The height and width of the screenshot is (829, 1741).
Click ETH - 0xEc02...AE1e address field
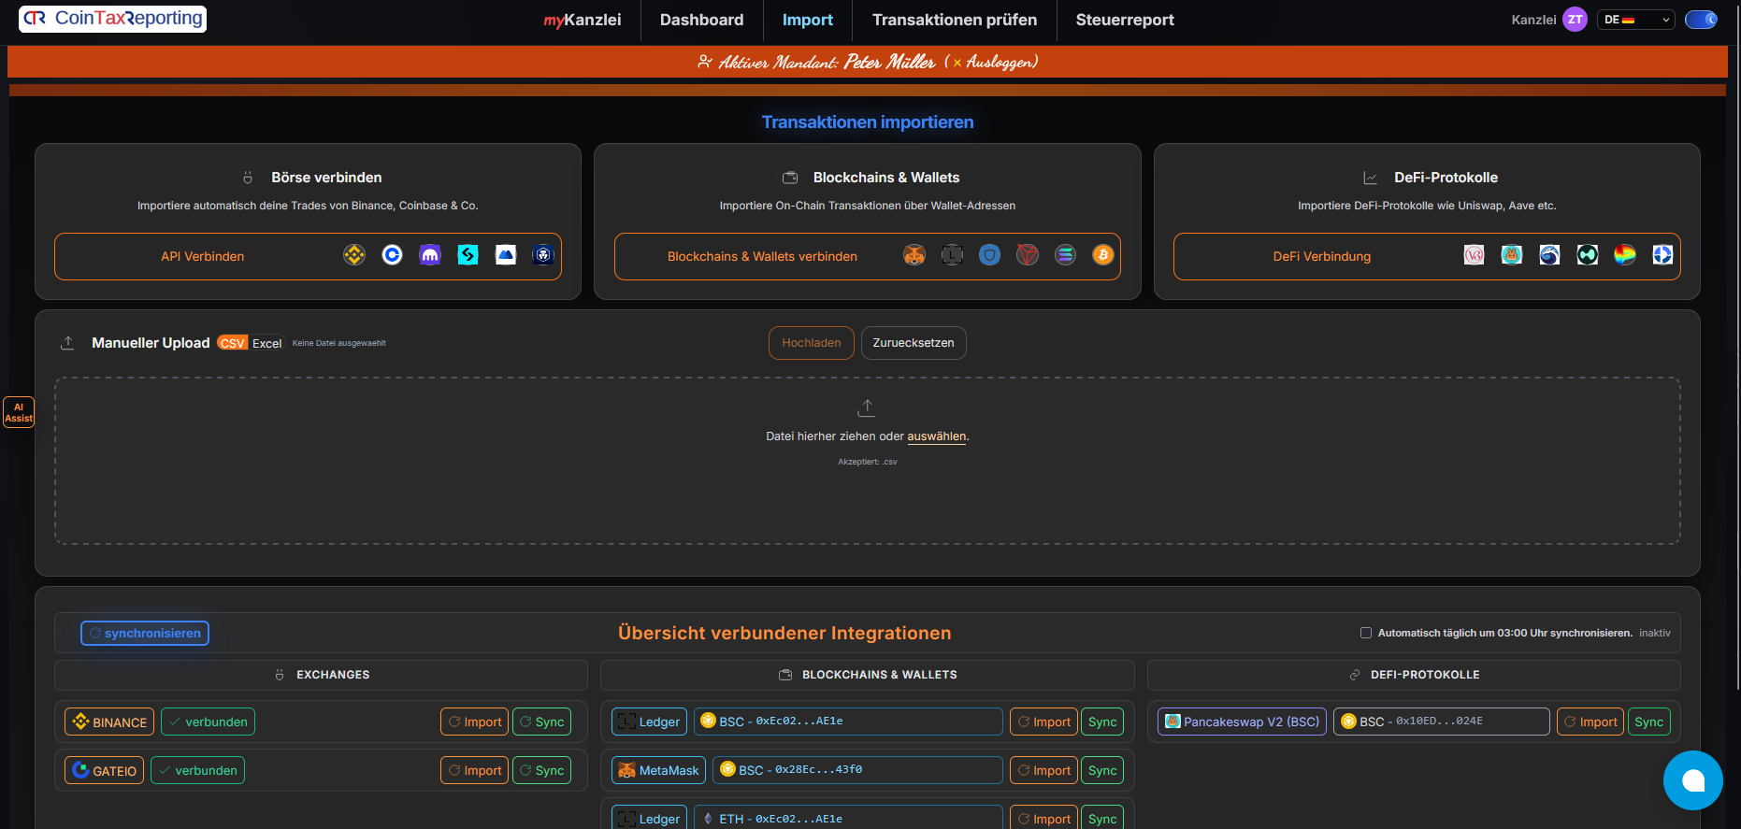pos(848,818)
